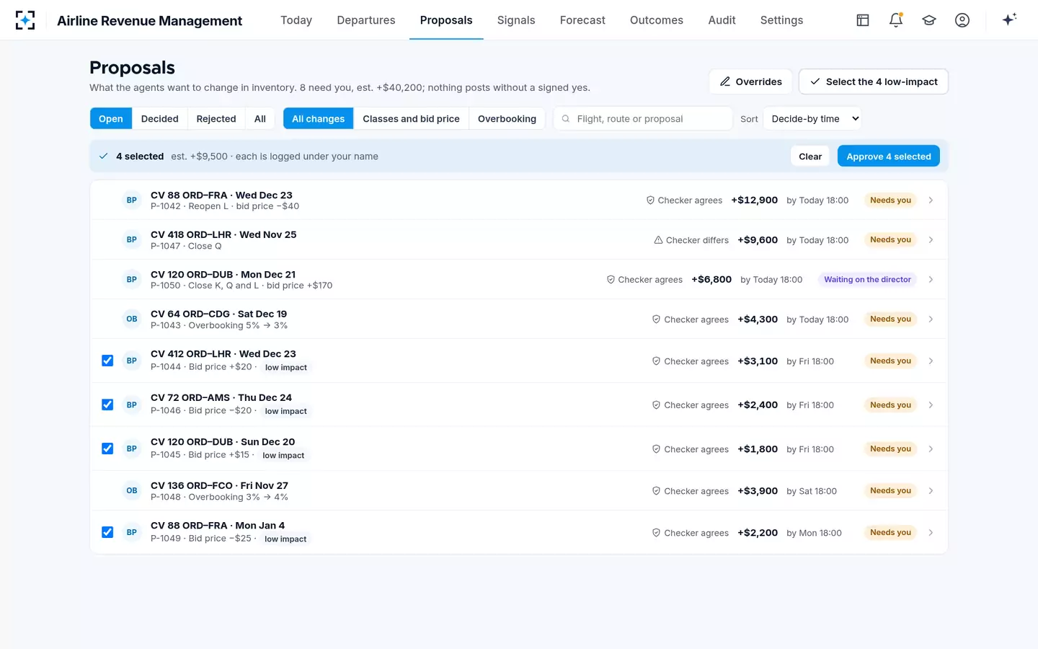
Task: Uncheck CV 72 ORD–AMS proposal checkbox
Action: [107, 405]
